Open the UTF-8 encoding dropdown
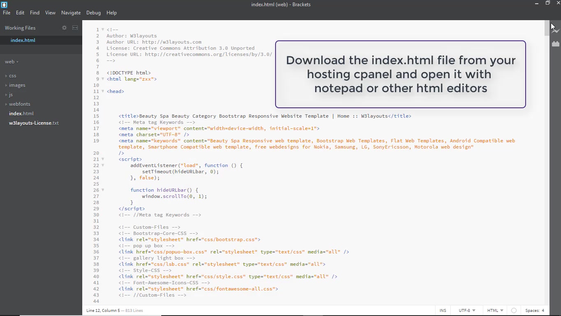Image resolution: width=561 pixels, height=316 pixels. tap(466, 311)
